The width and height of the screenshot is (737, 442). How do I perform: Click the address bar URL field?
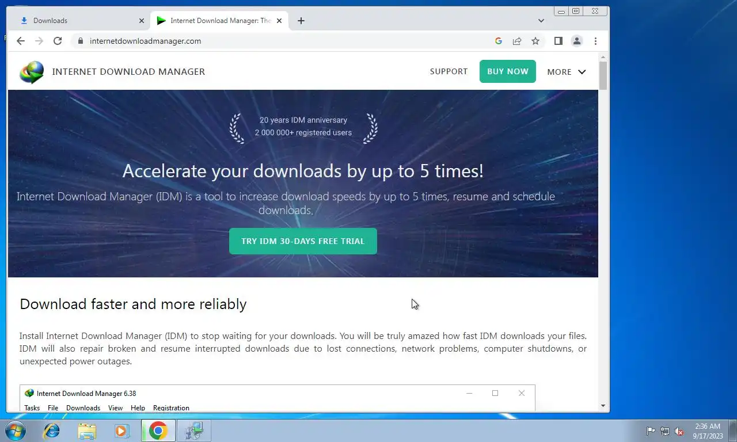click(x=288, y=41)
